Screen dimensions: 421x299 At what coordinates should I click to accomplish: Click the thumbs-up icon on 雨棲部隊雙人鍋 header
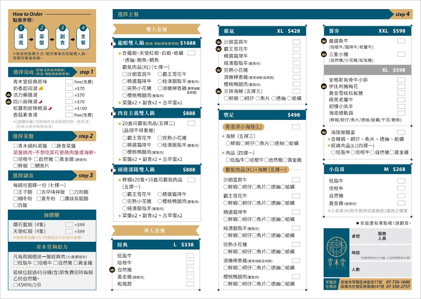(114, 169)
